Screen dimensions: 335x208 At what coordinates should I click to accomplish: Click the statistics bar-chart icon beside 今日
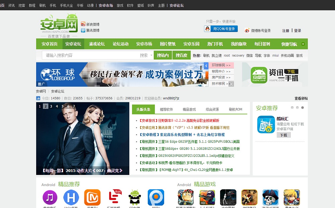(38, 98)
